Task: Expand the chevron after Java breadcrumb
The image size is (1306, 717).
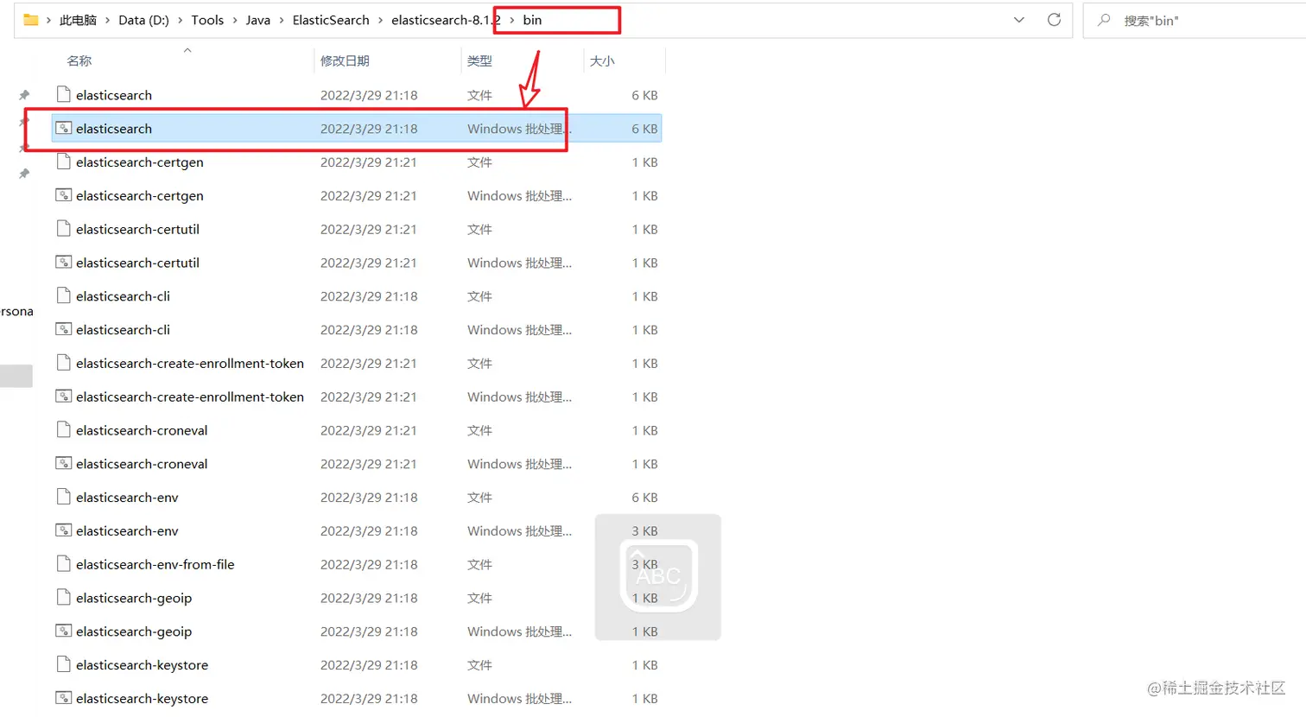Action: tap(282, 20)
